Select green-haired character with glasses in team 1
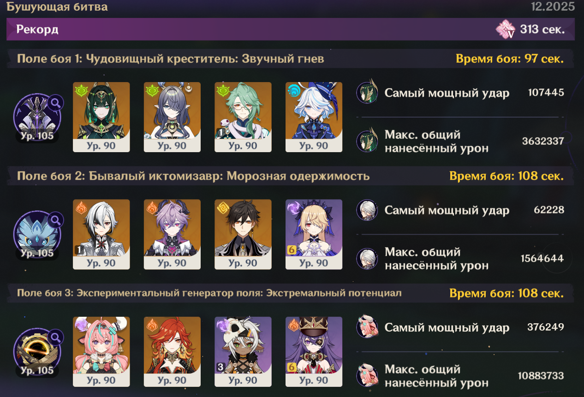 point(243,117)
